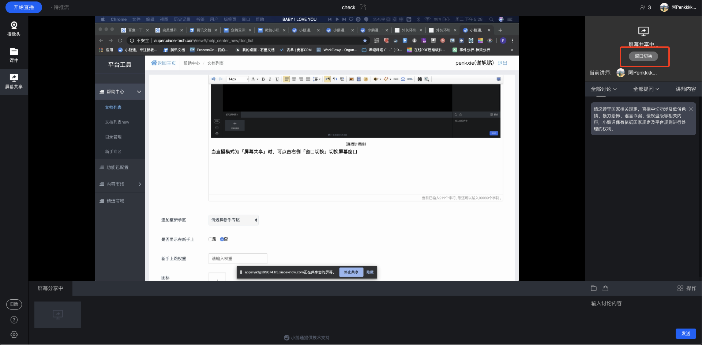Open the 摄像头 camera mode in sidebar
The width and height of the screenshot is (702, 345).
14,29
